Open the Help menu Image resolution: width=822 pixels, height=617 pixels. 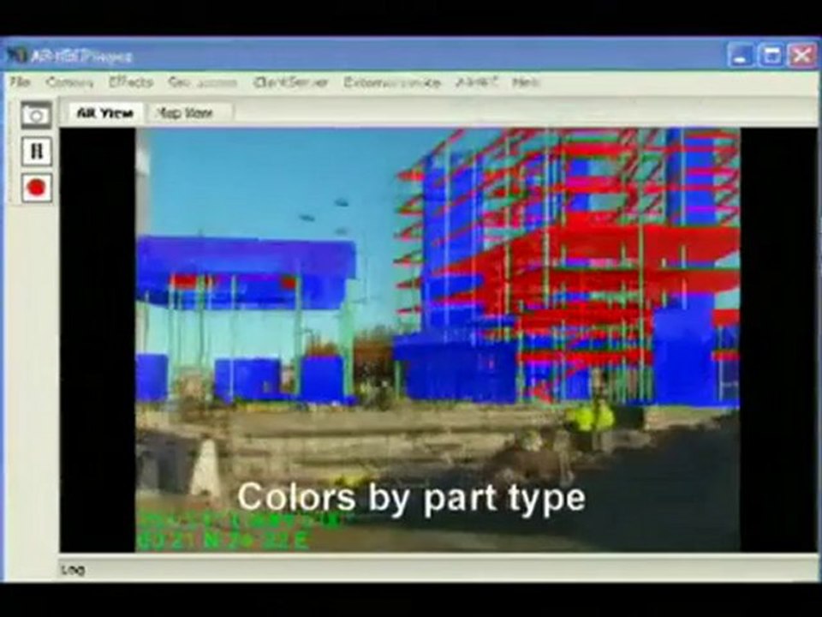pyautogui.click(x=525, y=82)
